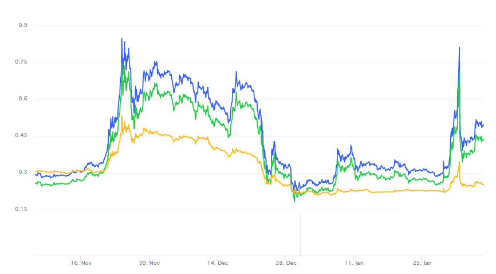This screenshot has height=274, width=496.
Task: Click the "30. Nov" x-axis label
Action: [x=149, y=263]
